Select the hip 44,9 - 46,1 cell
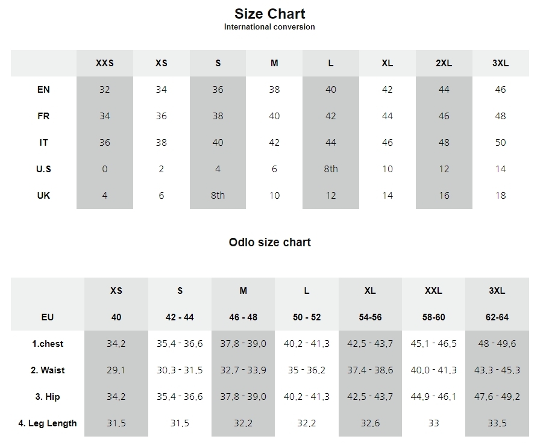Viewport: 549px width, 448px height. (433, 397)
